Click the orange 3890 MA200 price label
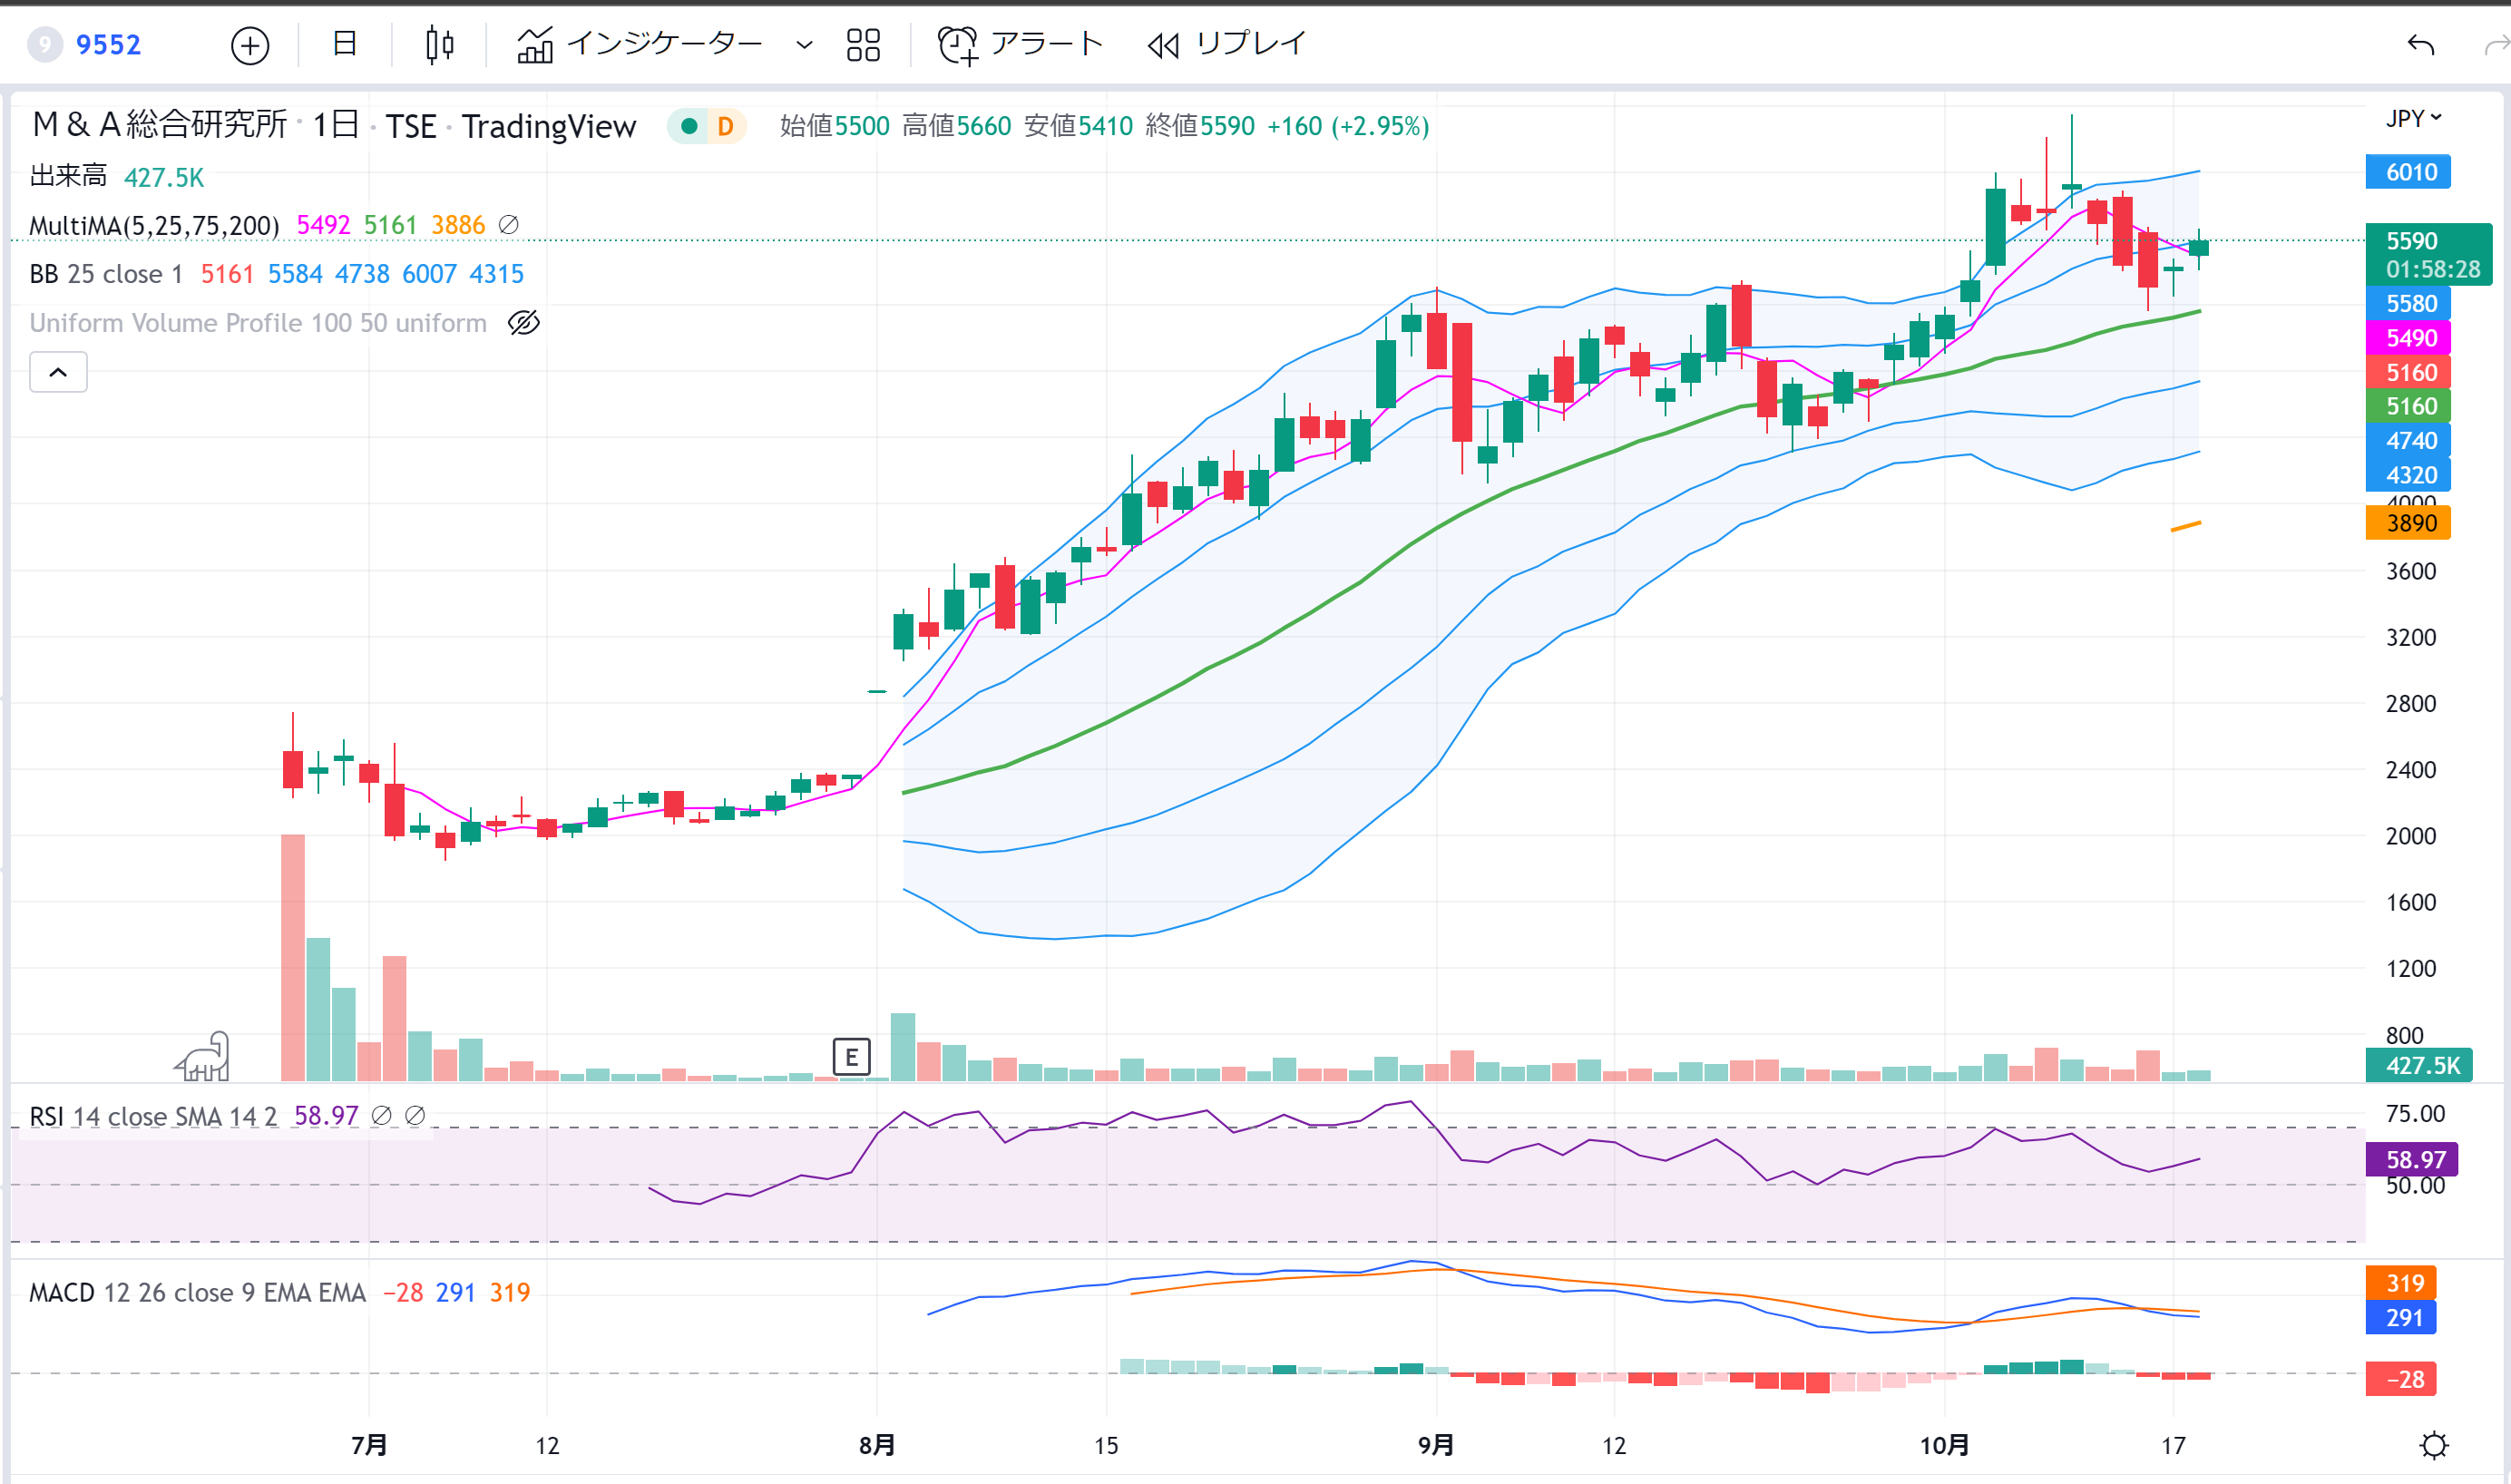Viewport: 2511px width, 1484px height. coord(2409,523)
